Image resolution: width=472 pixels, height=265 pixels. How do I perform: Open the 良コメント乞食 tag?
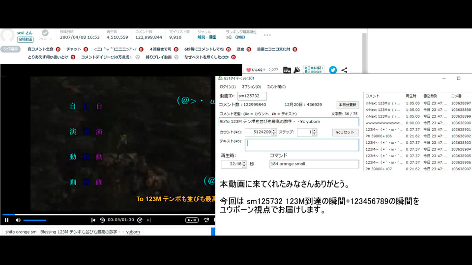coord(40,49)
